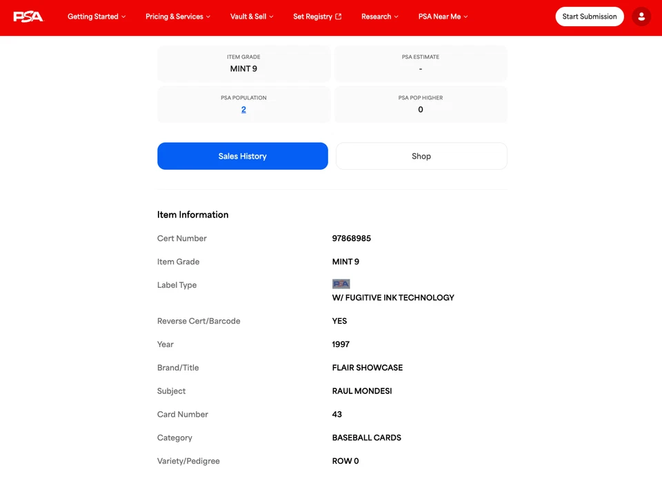Viewport: 662px width, 492px height.
Task: Click the Reverse Cert/Barcode value YES
Action: (339, 321)
